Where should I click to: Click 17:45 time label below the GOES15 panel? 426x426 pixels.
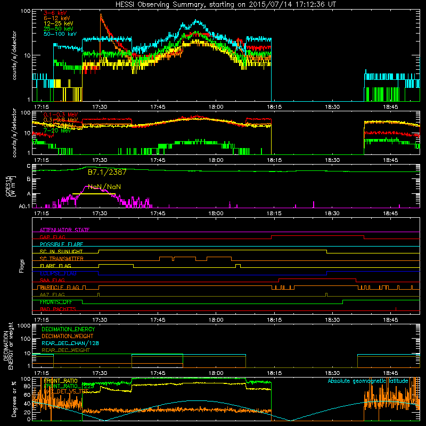158,214
